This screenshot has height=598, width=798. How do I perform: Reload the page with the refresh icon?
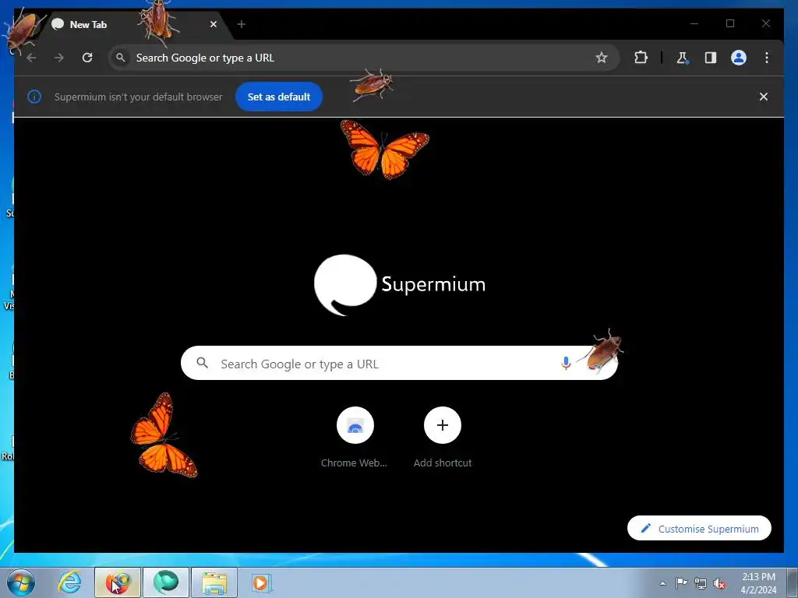(x=87, y=58)
